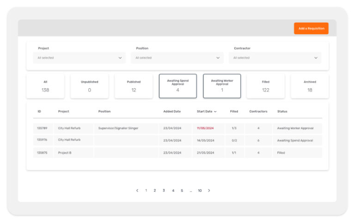Go to page 3 in pagination
Screen dimensions: 355x222
164,191
